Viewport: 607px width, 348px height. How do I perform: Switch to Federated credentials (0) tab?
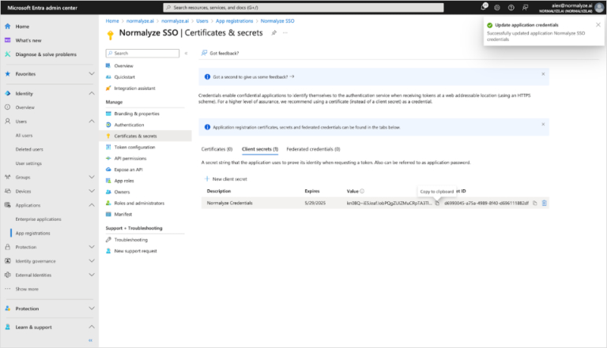pos(313,148)
